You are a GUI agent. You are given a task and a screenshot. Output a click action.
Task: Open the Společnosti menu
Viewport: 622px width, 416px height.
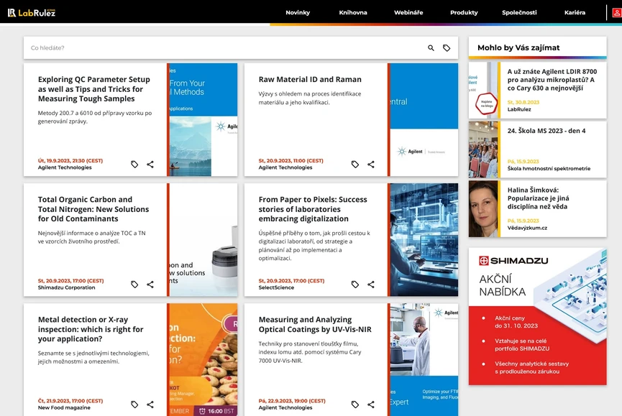click(519, 13)
